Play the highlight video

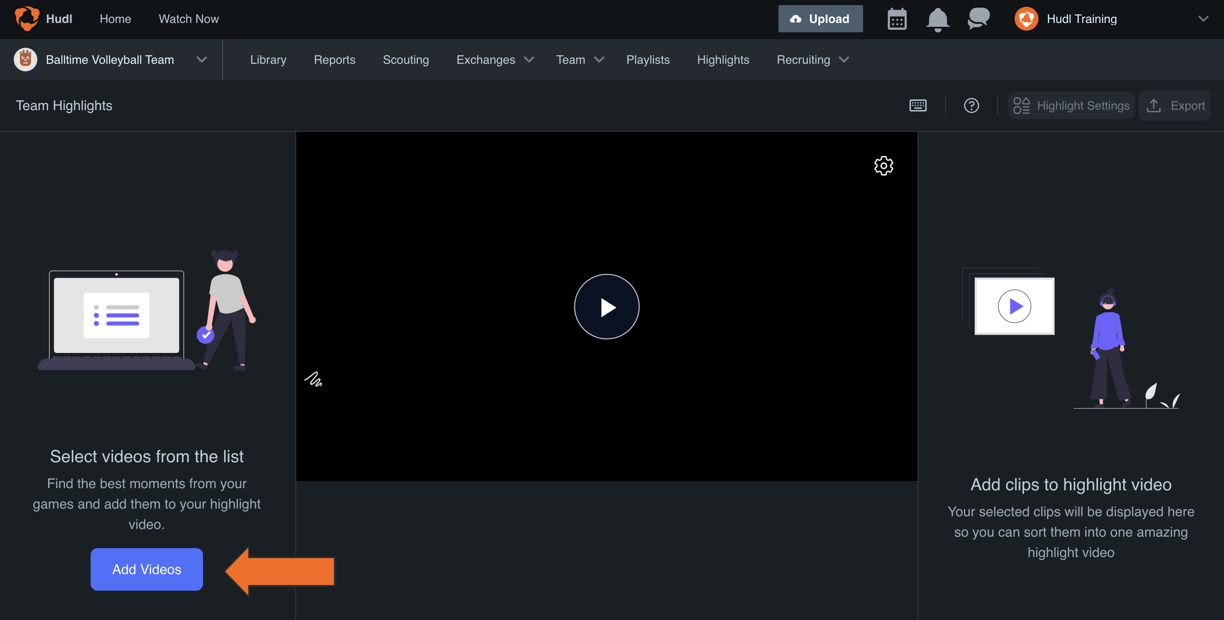(606, 307)
